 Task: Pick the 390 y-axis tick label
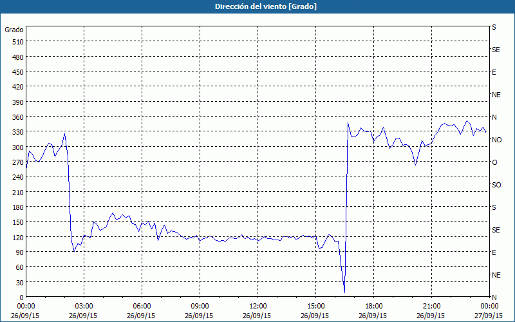coord(18,102)
